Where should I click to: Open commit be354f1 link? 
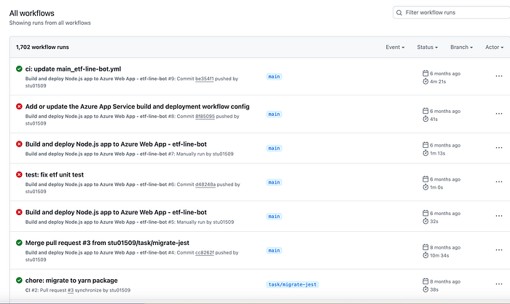(x=204, y=79)
